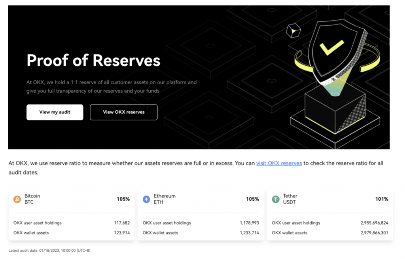Click Tether wallet assets value 2,979,866,301

pyautogui.click(x=374, y=233)
